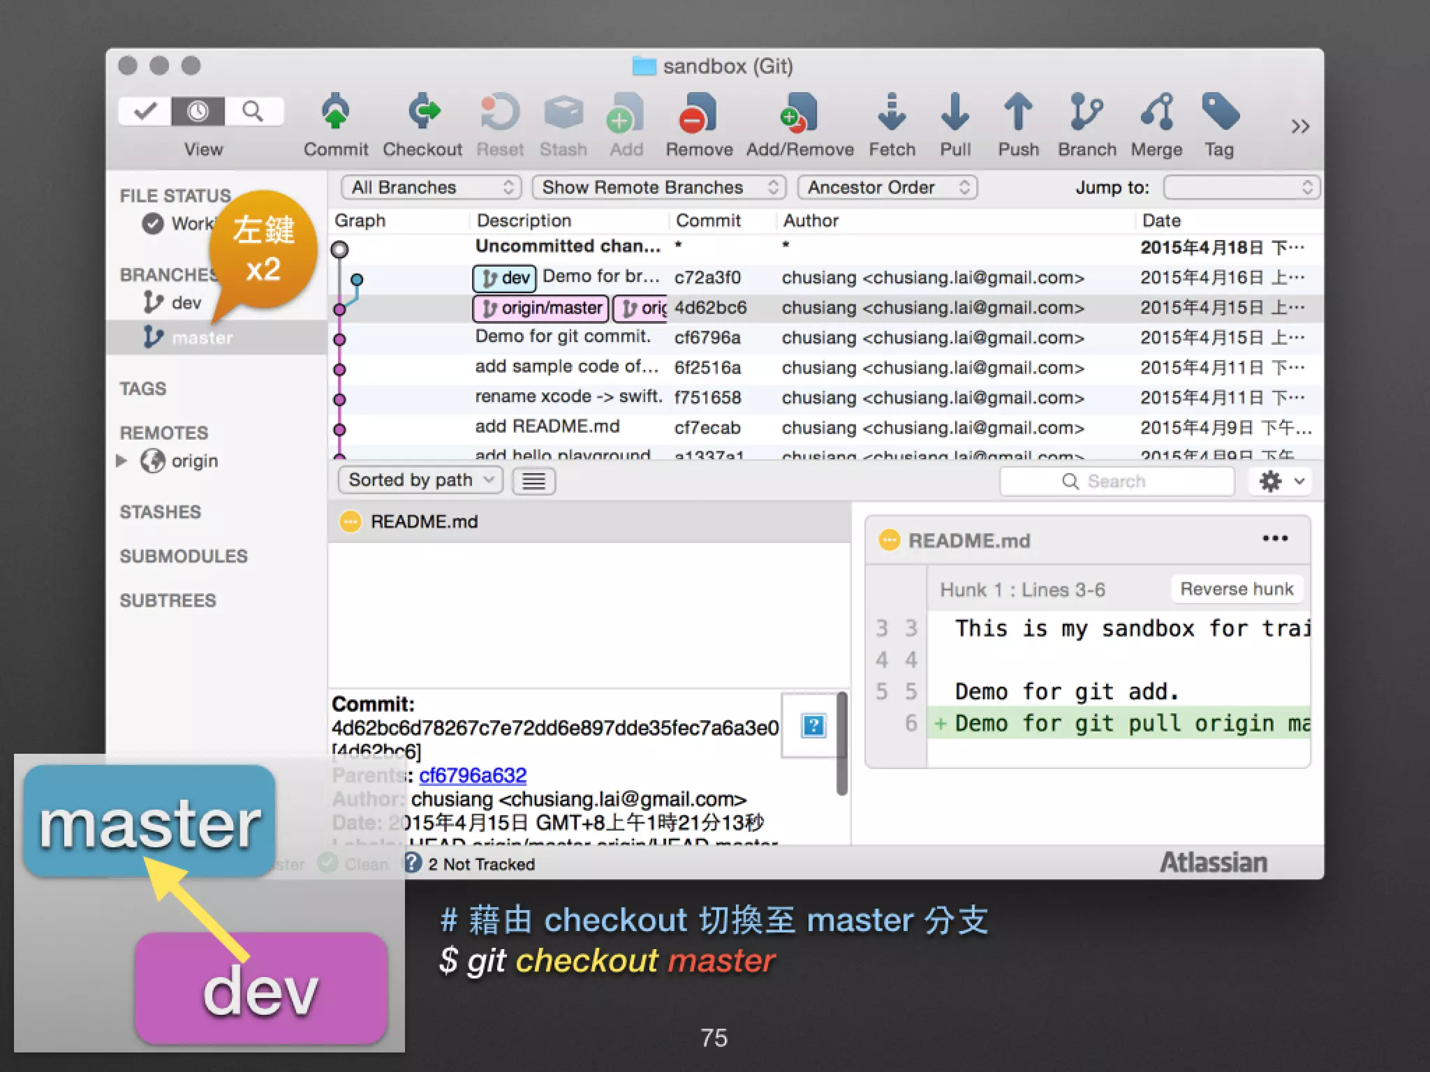Viewport: 1430px width, 1072px height.
Task: Expand the origin remote in the sidebar
Action: coord(121,461)
